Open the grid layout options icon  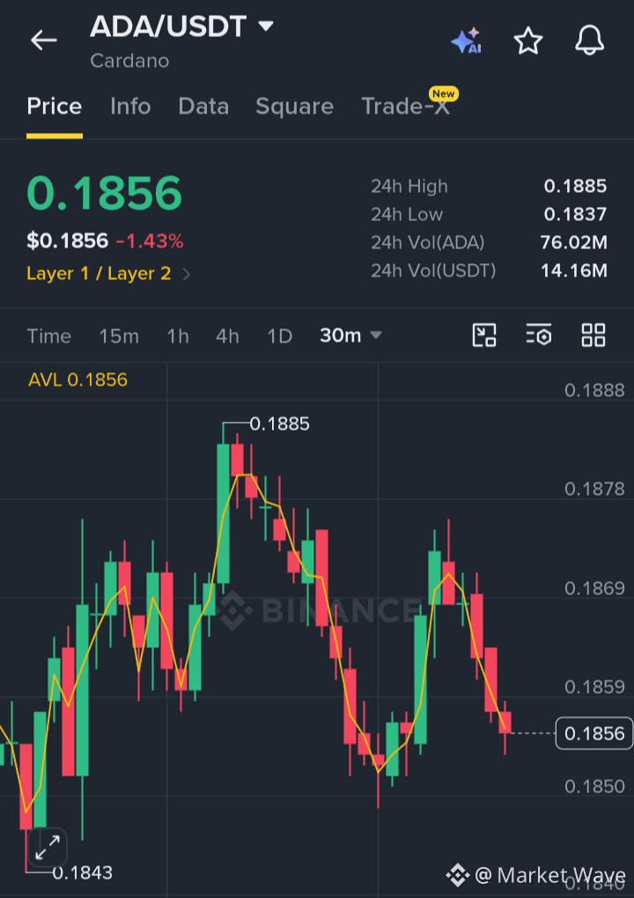[x=593, y=335]
